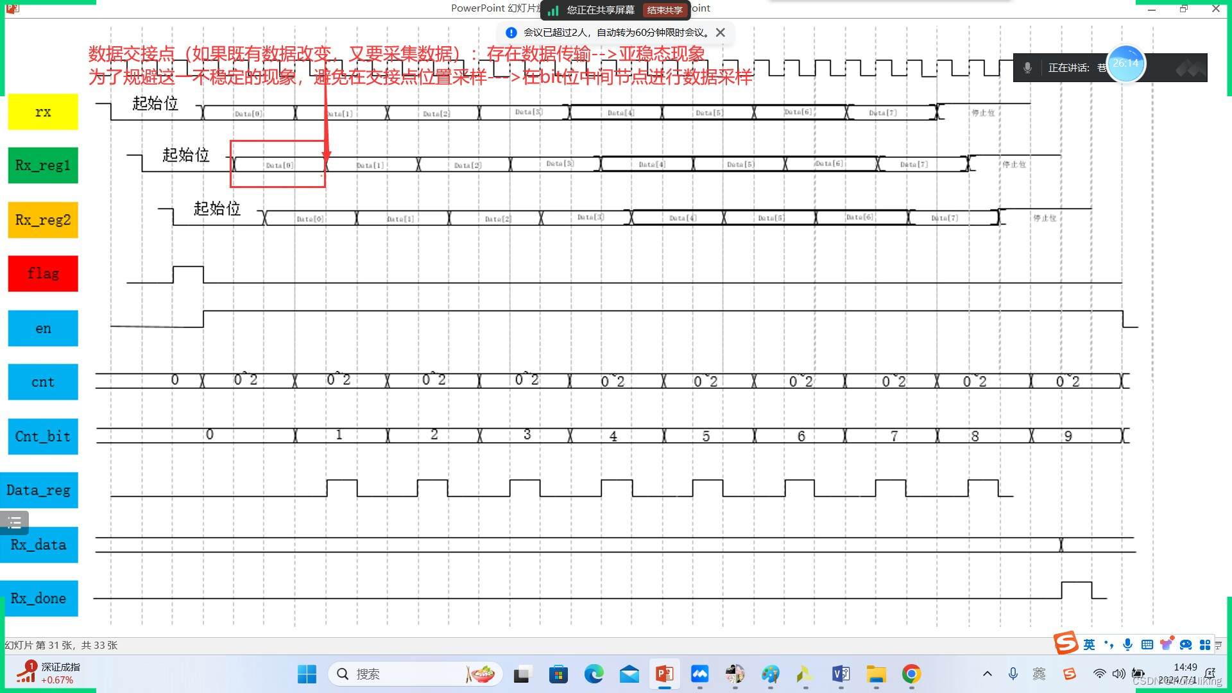Toggle Sogou punctuation mode button
1232x693 pixels.
pyautogui.click(x=1109, y=645)
